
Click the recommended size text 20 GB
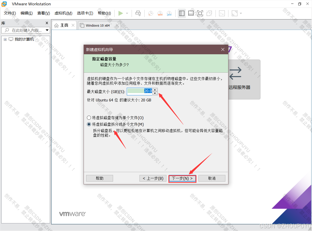[x=146, y=100]
